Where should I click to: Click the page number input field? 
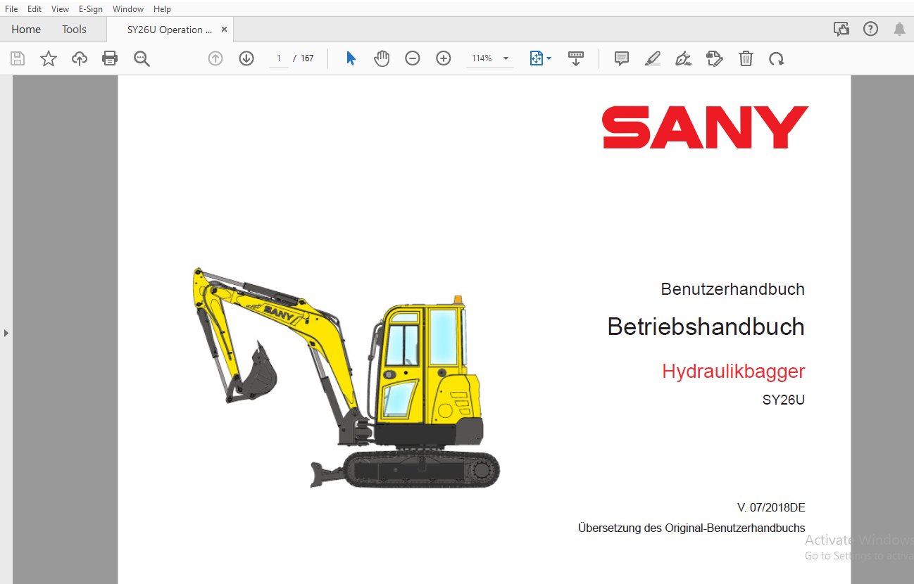(x=279, y=58)
